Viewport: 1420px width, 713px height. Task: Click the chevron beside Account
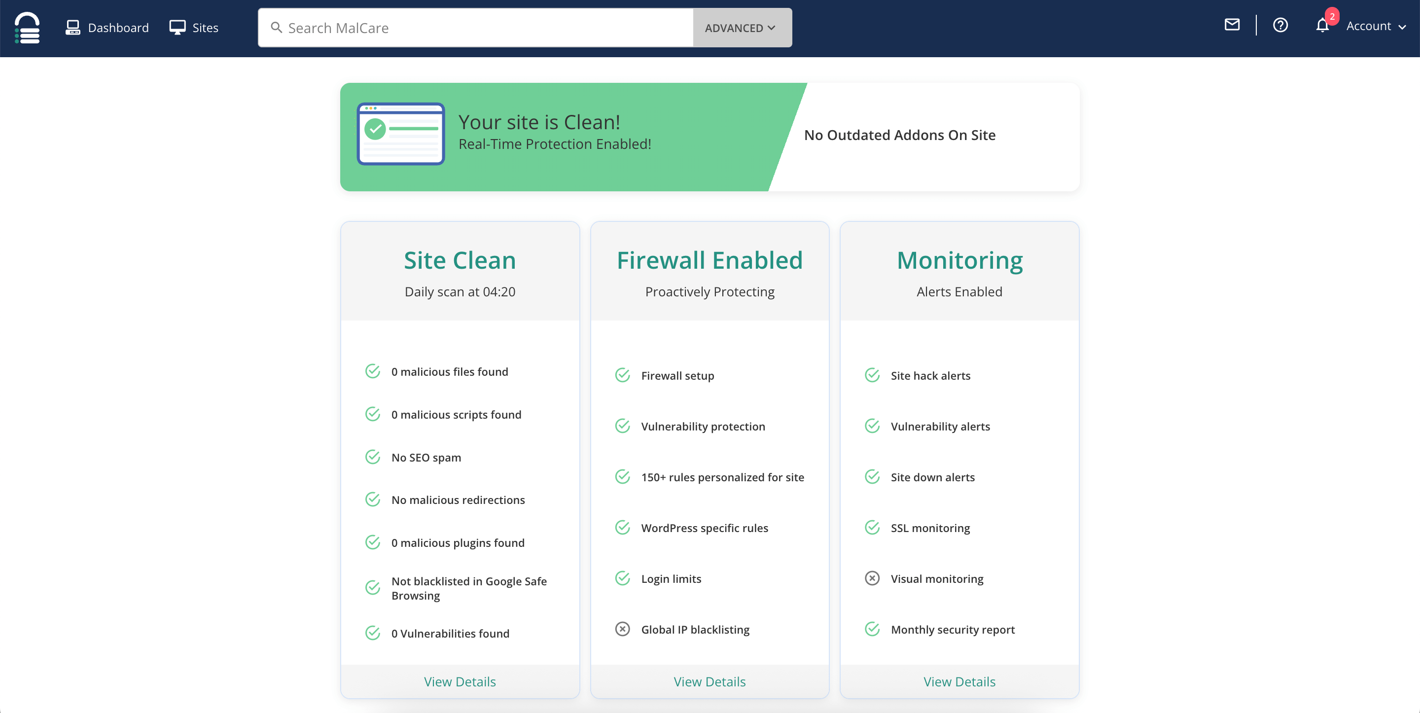(1402, 27)
